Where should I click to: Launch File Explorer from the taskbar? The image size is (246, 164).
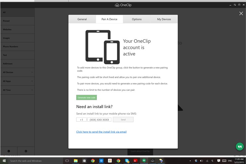[x=75, y=161]
